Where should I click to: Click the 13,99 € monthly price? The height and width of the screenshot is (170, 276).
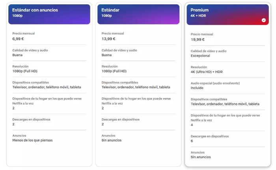tap(108, 39)
